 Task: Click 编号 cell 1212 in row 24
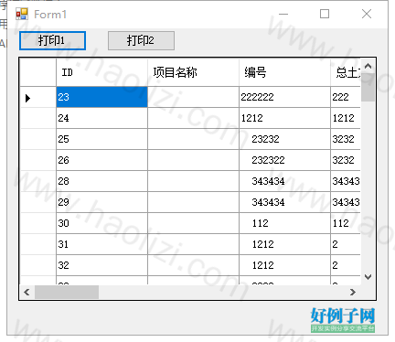click(284, 118)
